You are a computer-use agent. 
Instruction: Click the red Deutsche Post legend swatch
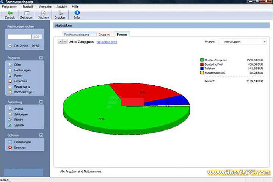202,64
